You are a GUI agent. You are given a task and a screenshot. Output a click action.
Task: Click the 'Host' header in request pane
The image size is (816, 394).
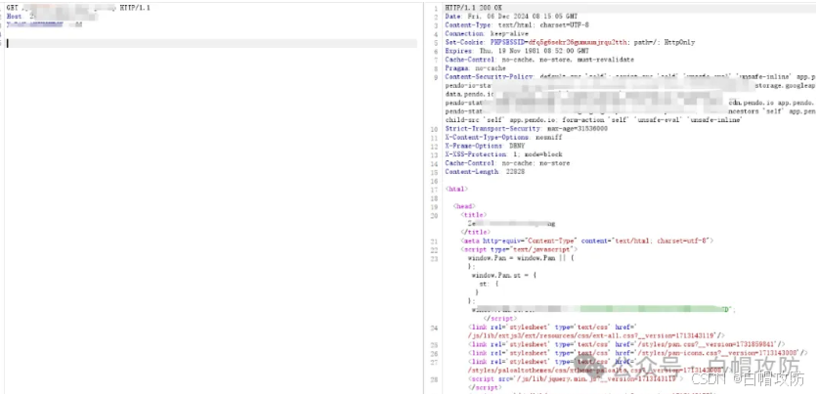(15, 17)
